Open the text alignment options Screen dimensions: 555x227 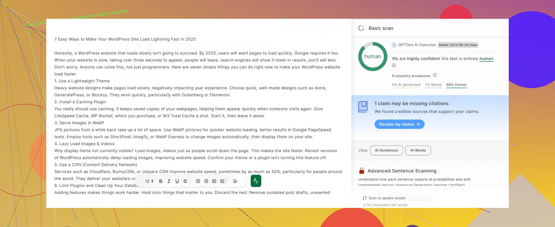(235, 181)
